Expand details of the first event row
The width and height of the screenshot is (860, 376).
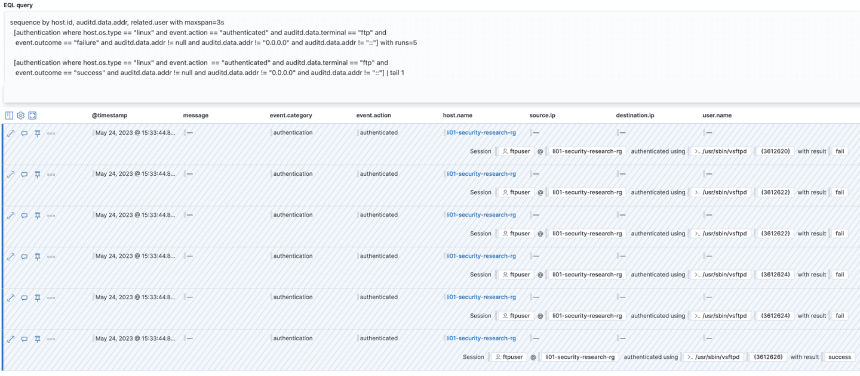click(x=11, y=133)
